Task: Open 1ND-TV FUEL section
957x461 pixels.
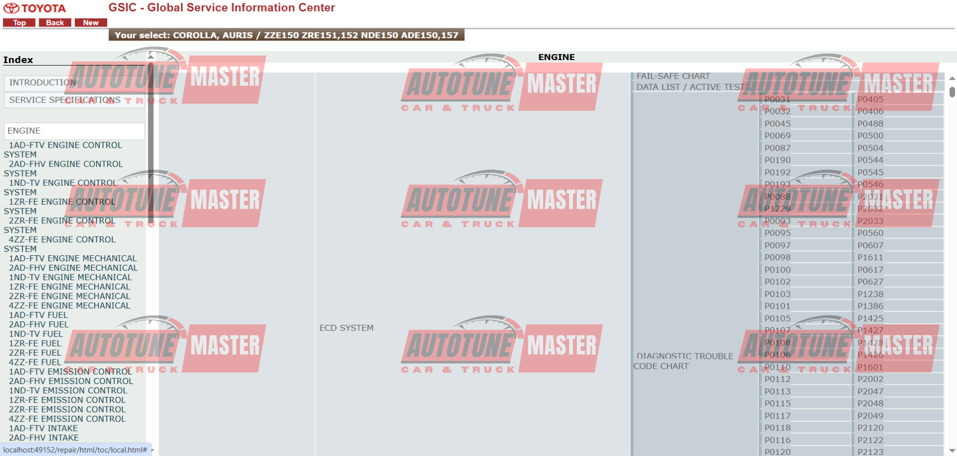Action: pyautogui.click(x=36, y=334)
